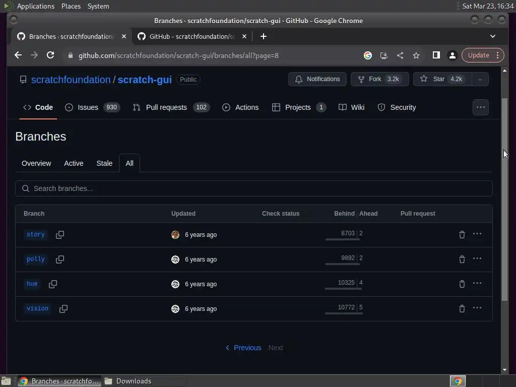This screenshot has height=387, width=516.
Task: Toggle the Chrome side panel
Action: click(x=436, y=55)
